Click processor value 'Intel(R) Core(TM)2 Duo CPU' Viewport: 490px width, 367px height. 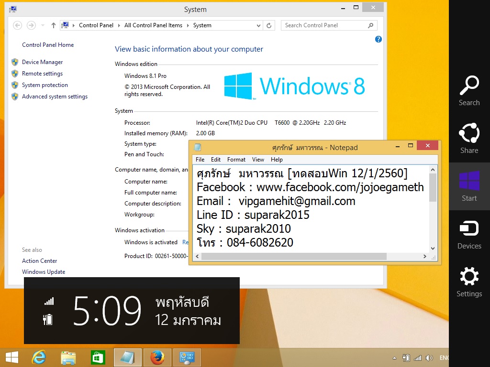232,123
